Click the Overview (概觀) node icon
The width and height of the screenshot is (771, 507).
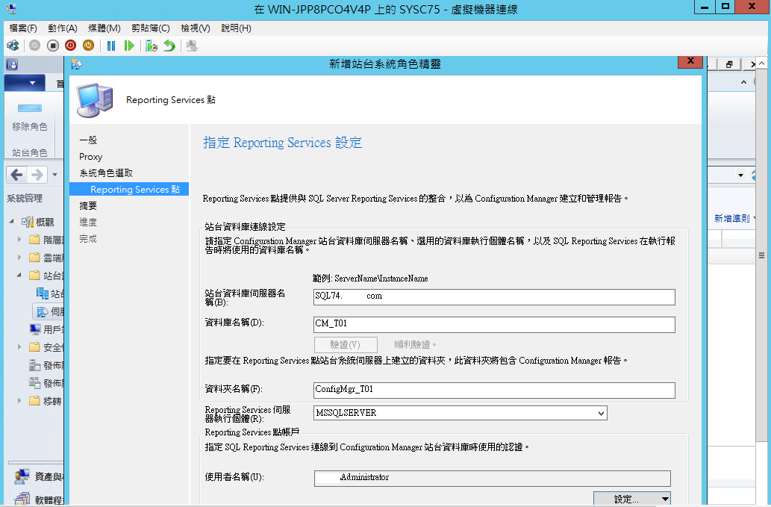pos(28,222)
